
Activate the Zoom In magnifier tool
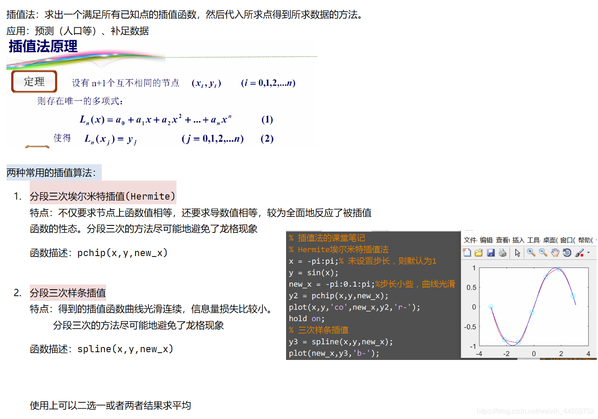click(x=531, y=253)
